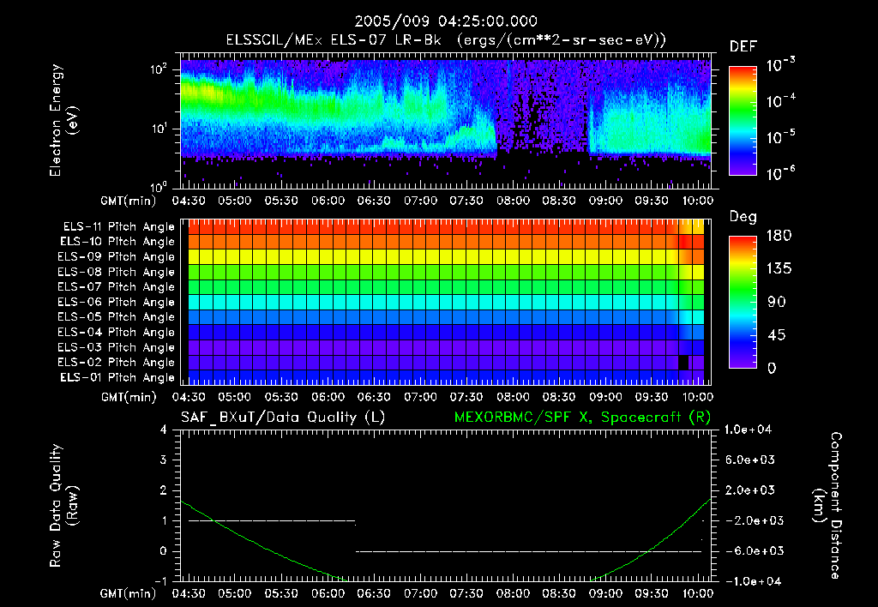Click 08:00 on the spectrogram time axis
Screen dimensions: 878x607
[x=513, y=201]
